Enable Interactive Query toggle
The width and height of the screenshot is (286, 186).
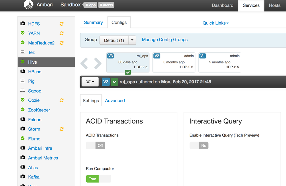pyautogui.click(x=199, y=146)
